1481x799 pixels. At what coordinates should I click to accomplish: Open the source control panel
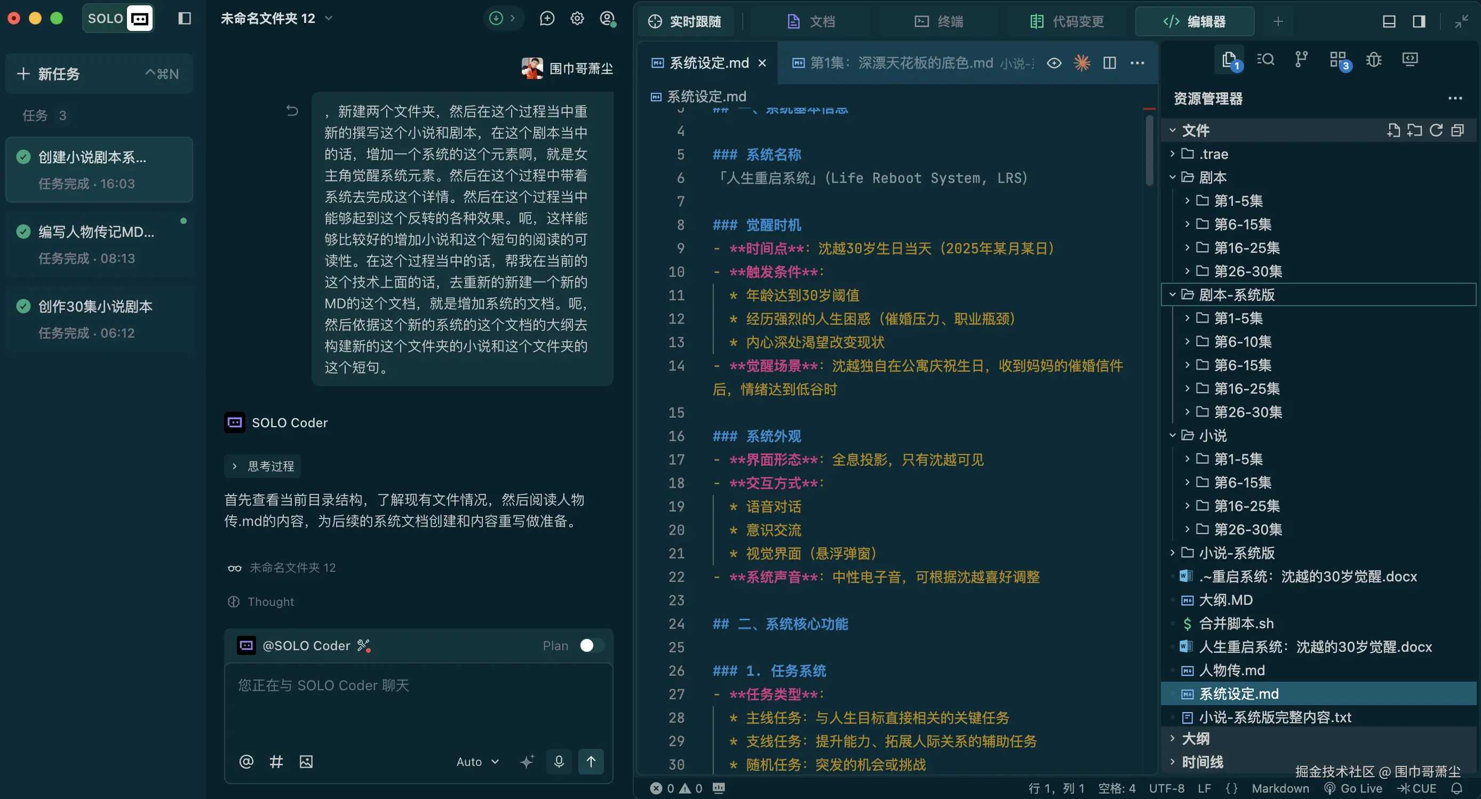tap(1301, 59)
